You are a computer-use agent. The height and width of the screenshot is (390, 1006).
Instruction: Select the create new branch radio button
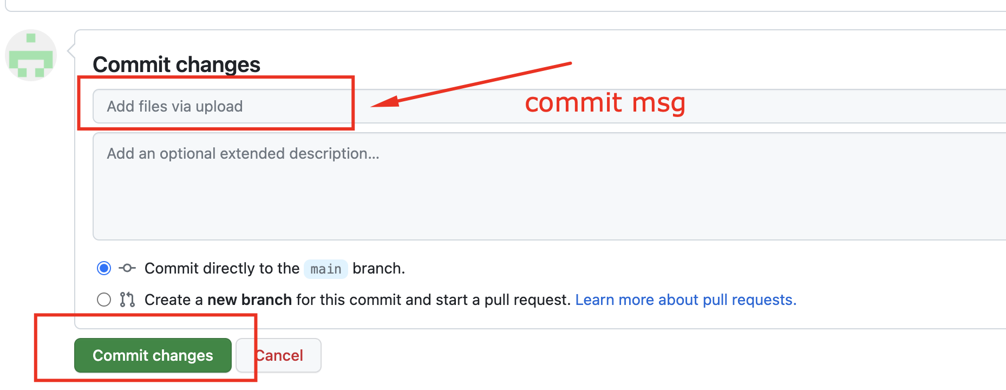104,300
